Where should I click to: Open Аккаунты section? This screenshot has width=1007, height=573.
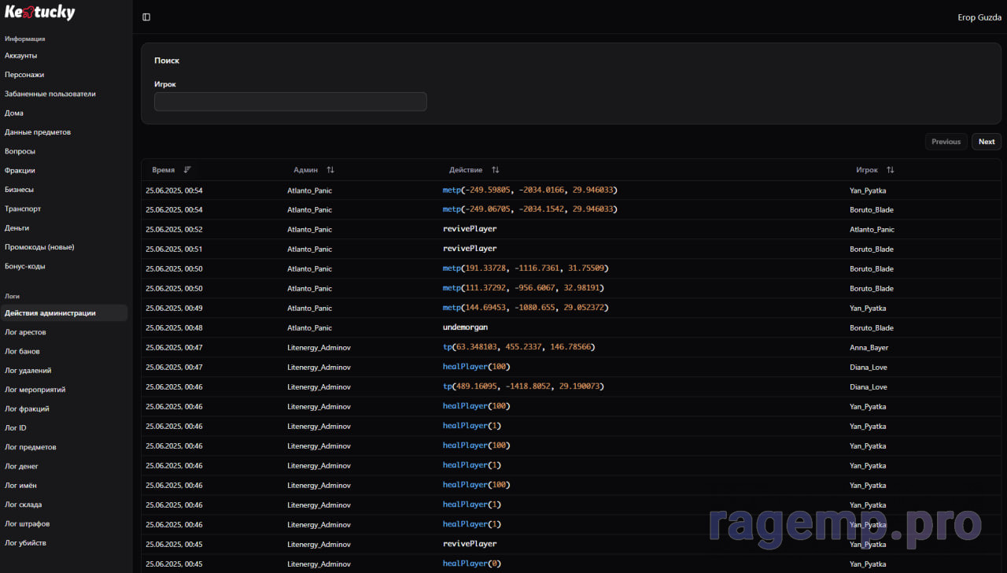click(21, 56)
